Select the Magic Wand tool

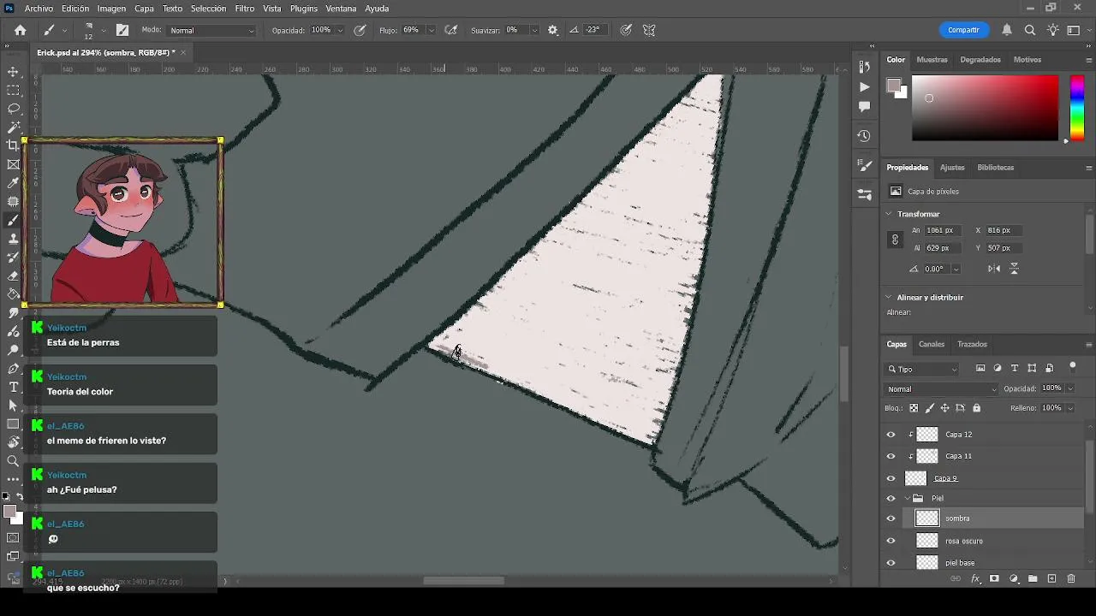point(13,127)
